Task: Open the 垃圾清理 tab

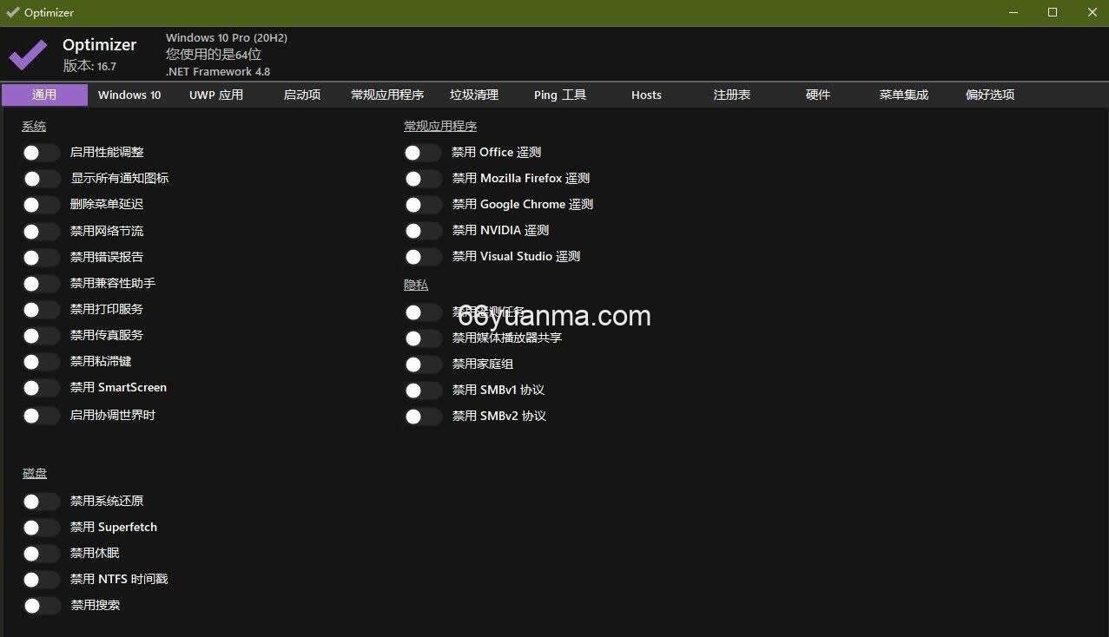Action: (473, 95)
